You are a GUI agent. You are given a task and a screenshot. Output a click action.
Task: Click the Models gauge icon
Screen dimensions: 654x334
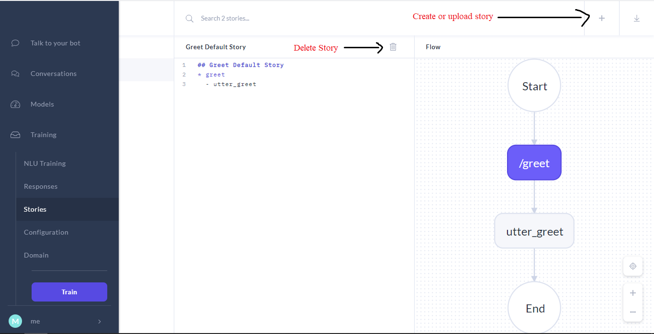[x=15, y=104]
